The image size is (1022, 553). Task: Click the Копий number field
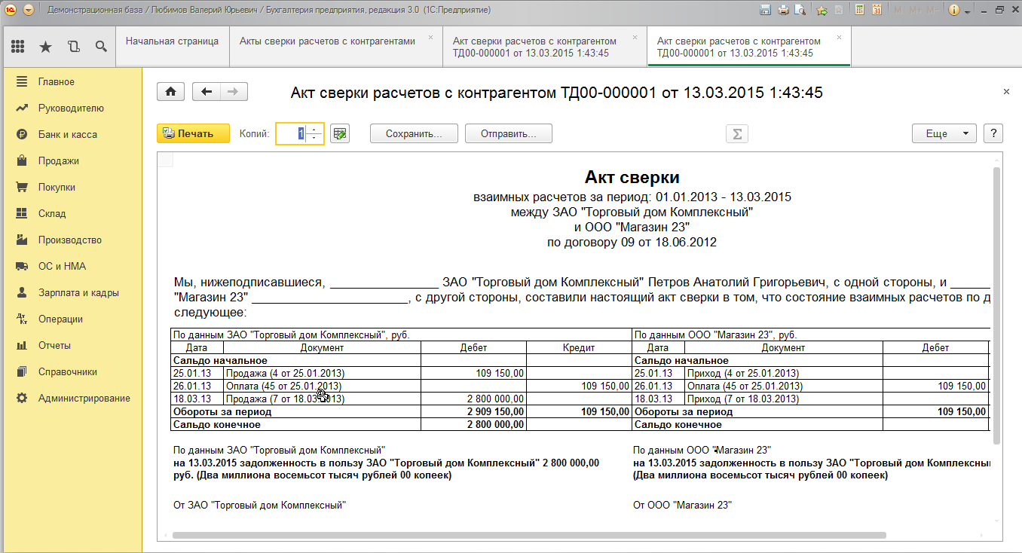pos(292,133)
